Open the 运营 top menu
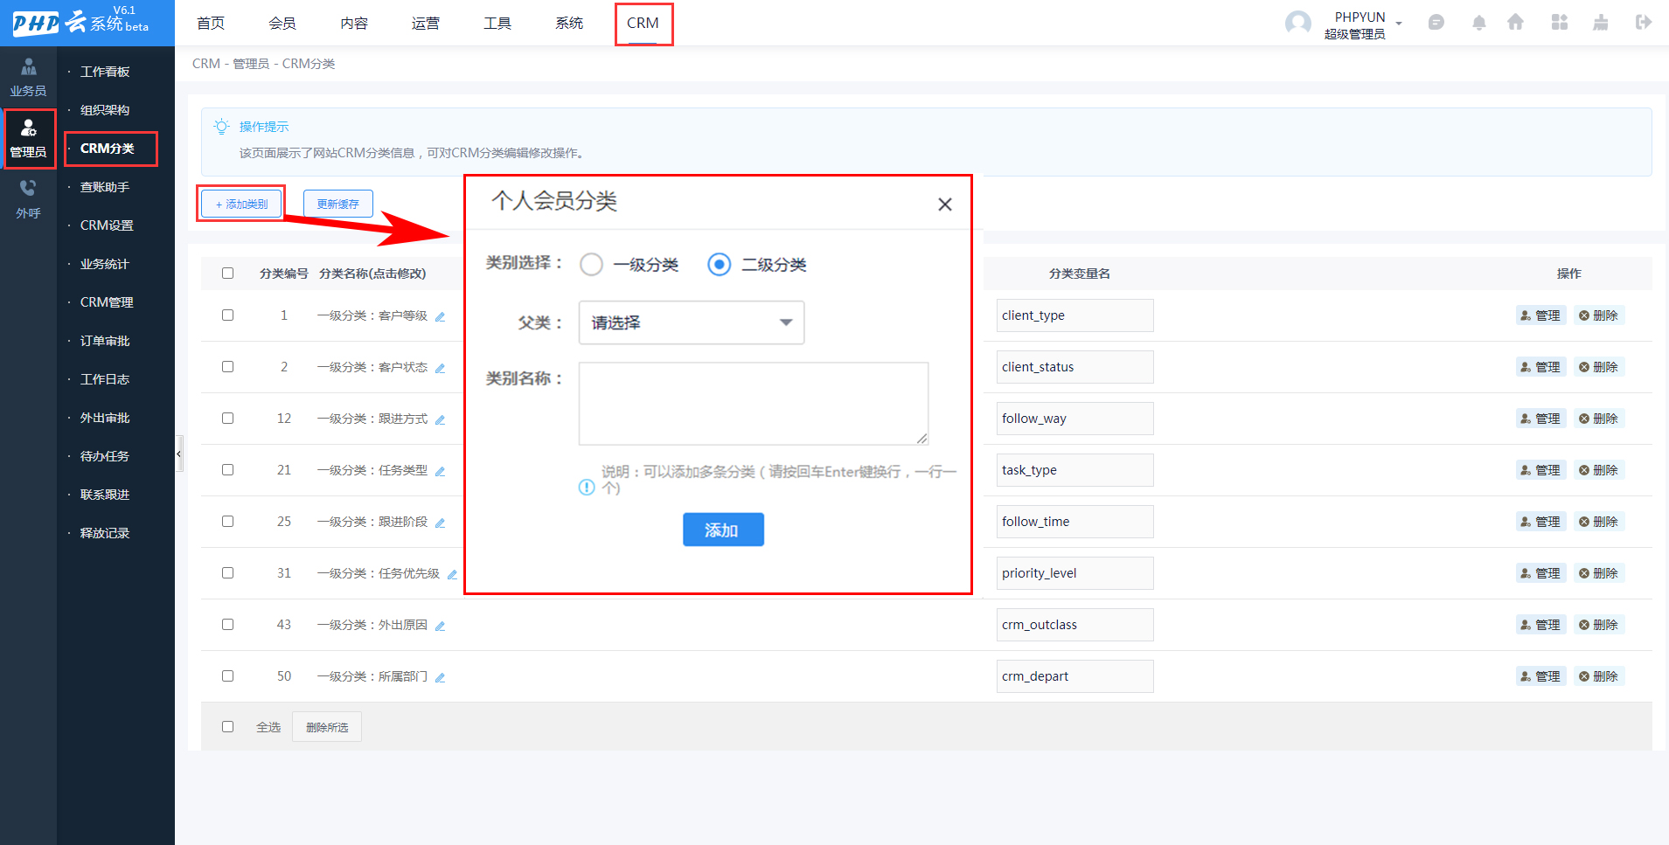The width and height of the screenshot is (1669, 845). click(x=426, y=24)
